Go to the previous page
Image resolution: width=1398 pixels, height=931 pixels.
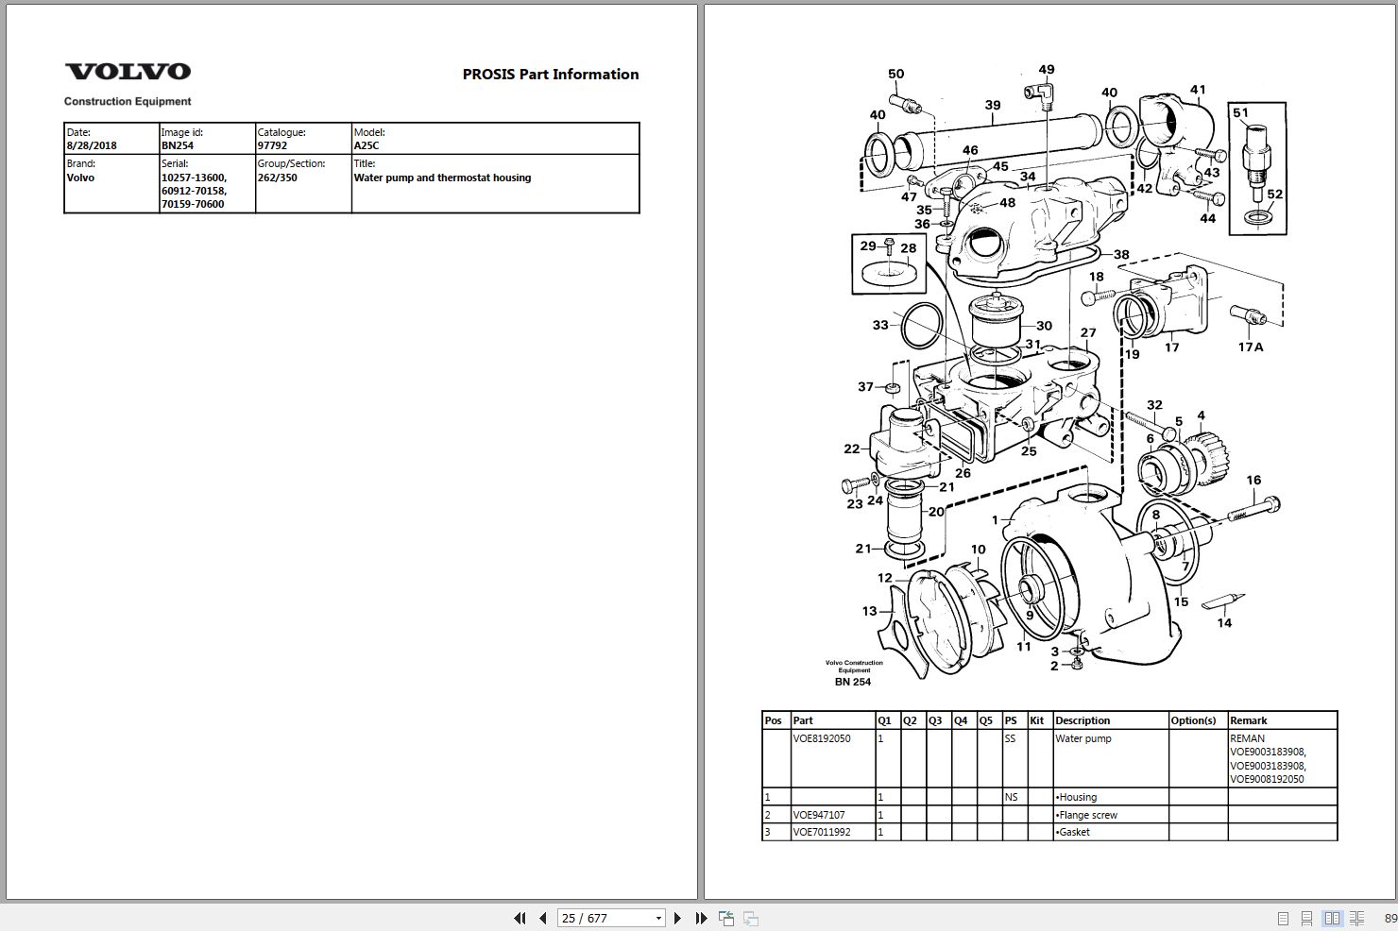[x=541, y=917]
